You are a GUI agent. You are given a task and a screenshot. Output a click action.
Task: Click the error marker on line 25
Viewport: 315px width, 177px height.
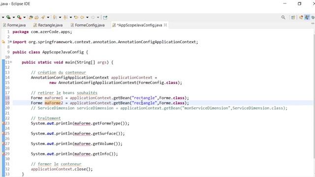(x=3, y=133)
